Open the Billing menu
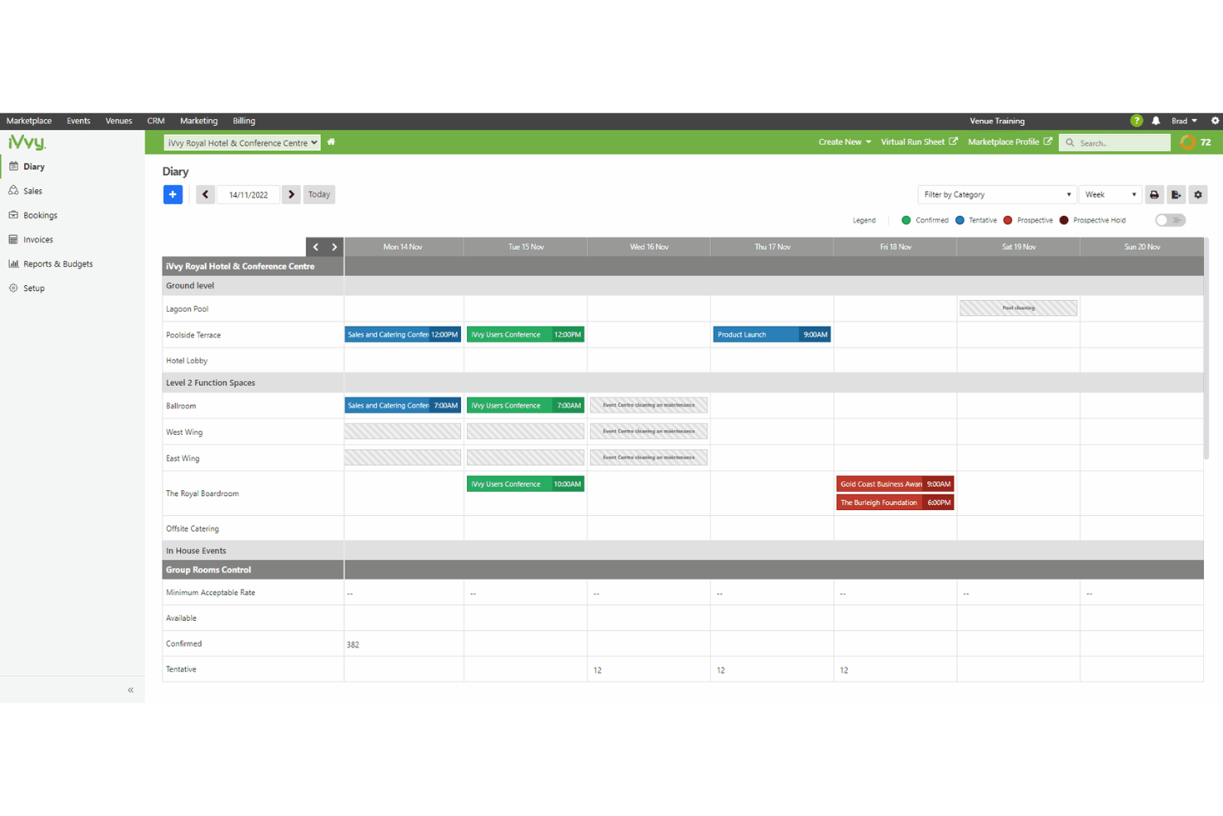 pos(244,121)
